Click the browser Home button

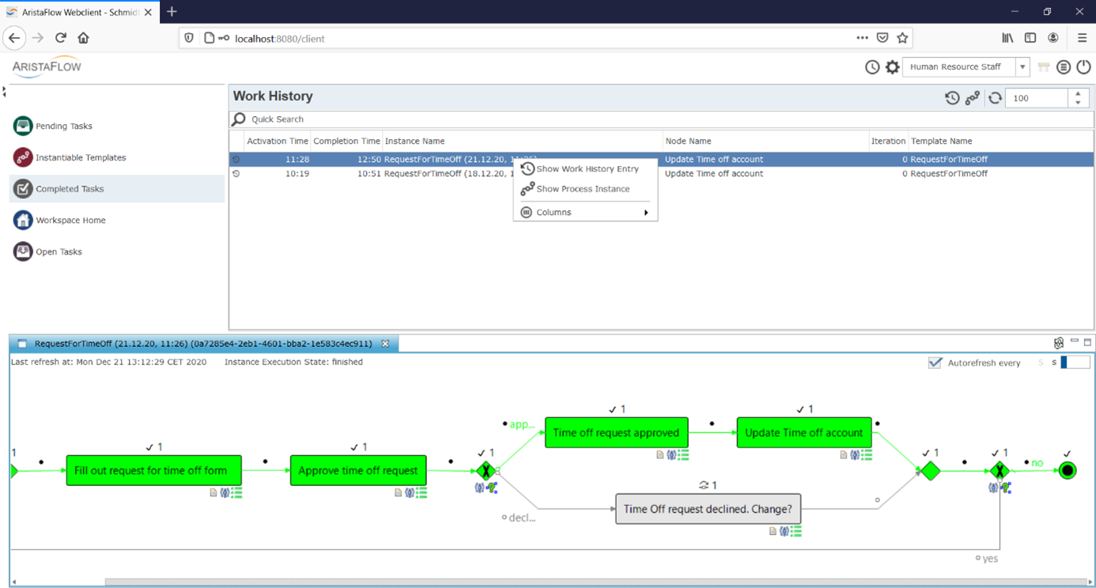pos(83,38)
